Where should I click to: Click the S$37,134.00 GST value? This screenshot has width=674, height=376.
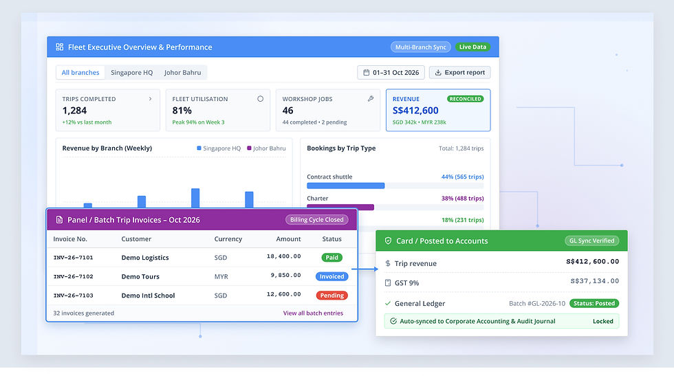coord(594,281)
